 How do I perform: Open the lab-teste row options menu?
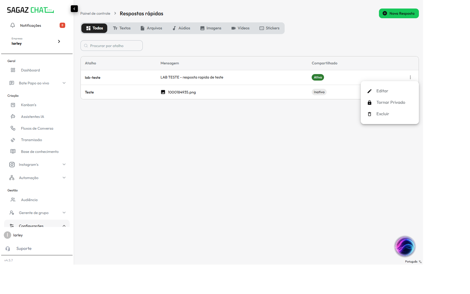(x=410, y=77)
